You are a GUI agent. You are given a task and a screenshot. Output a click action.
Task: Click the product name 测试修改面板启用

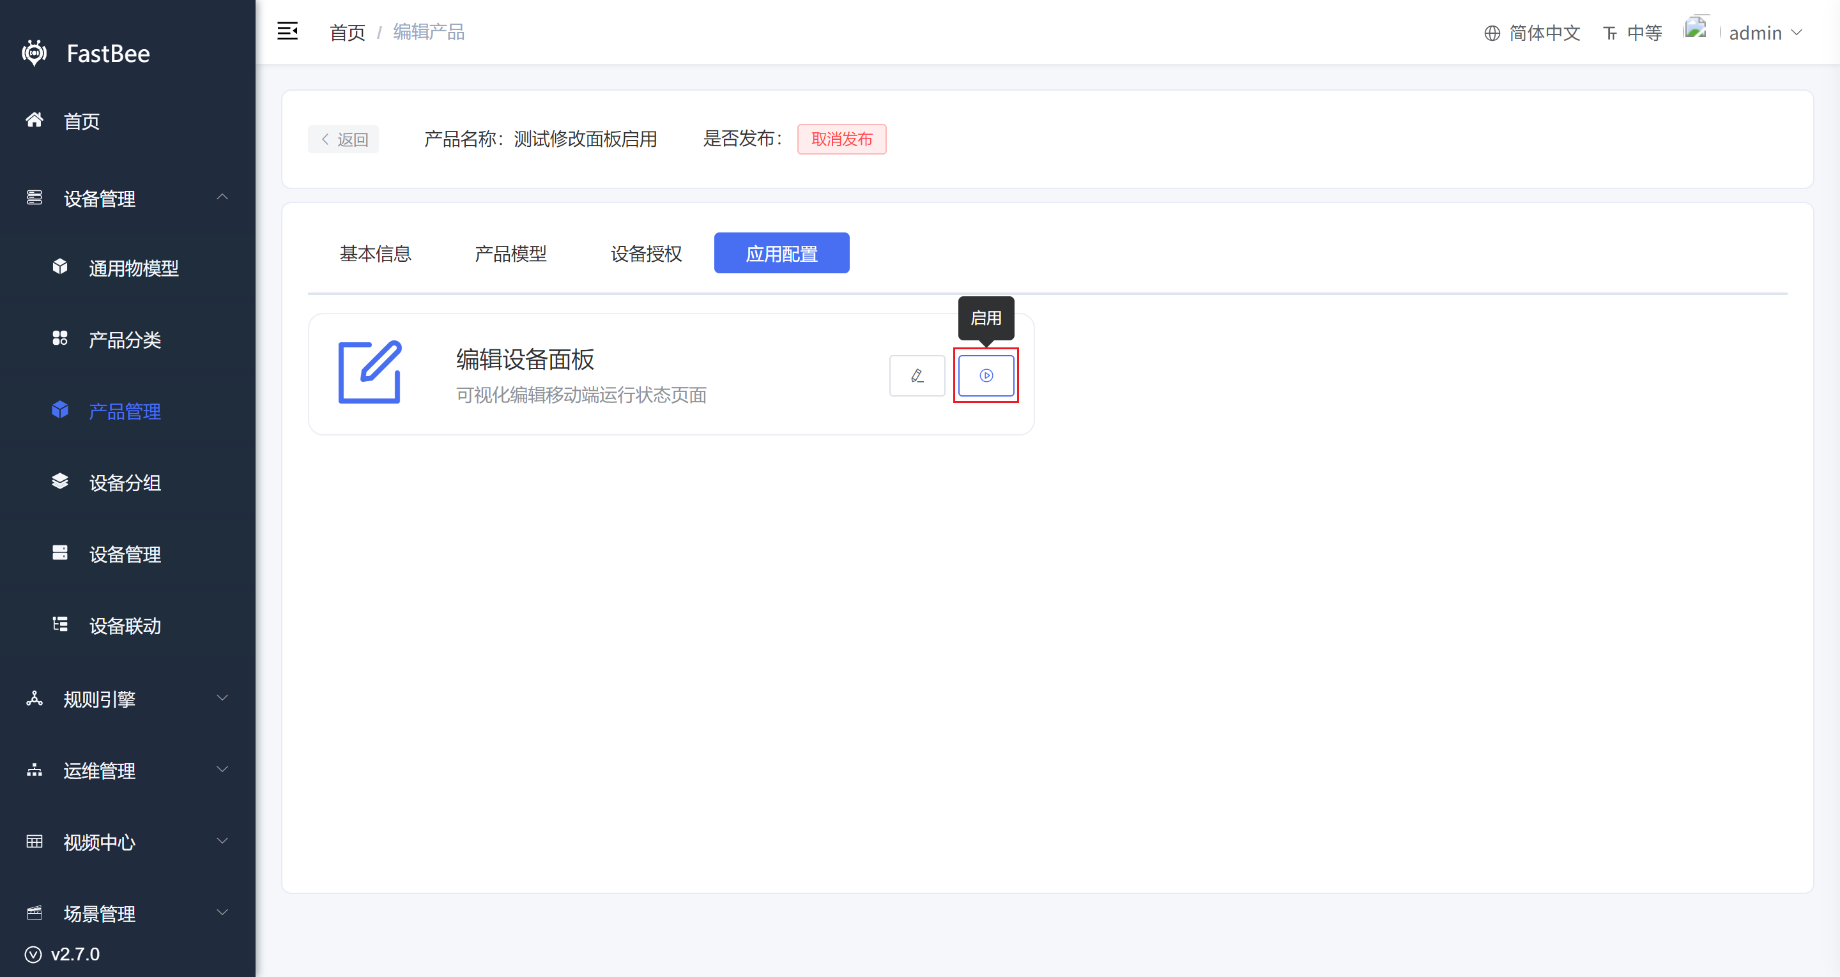tap(586, 139)
